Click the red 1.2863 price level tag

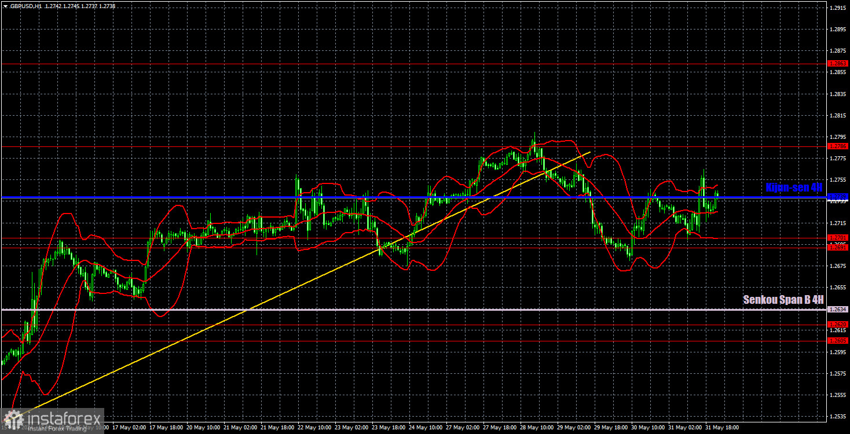click(838, 64)
